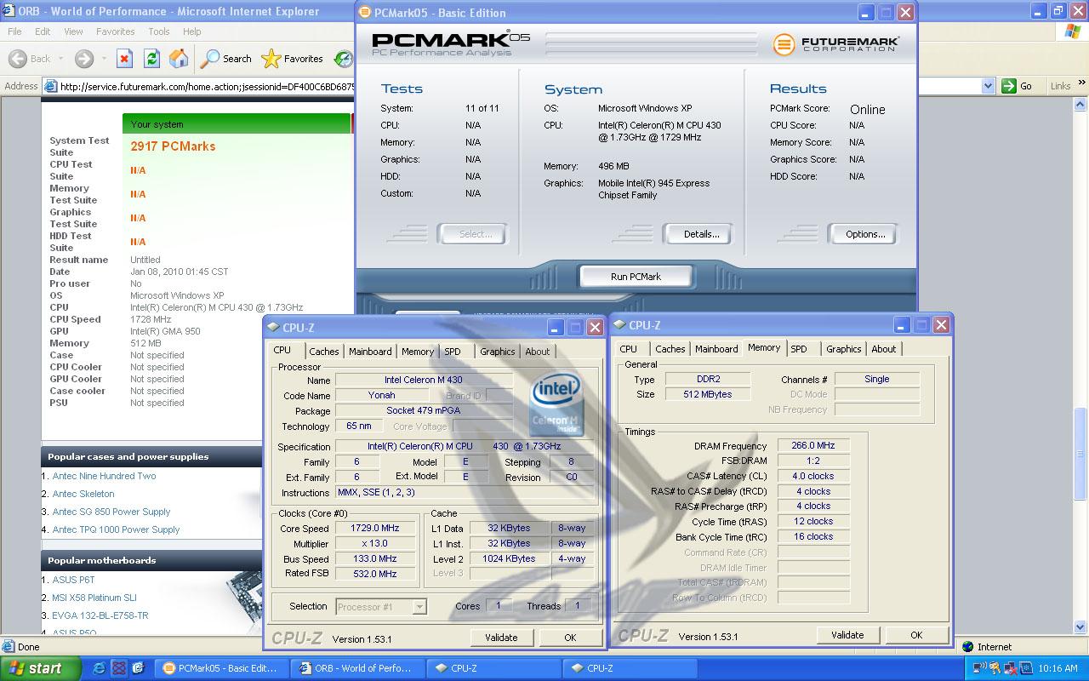Viewport: 1089px width, 681px height.
Task: Expand the Back button history dropdown arrow
Action: 61,59
